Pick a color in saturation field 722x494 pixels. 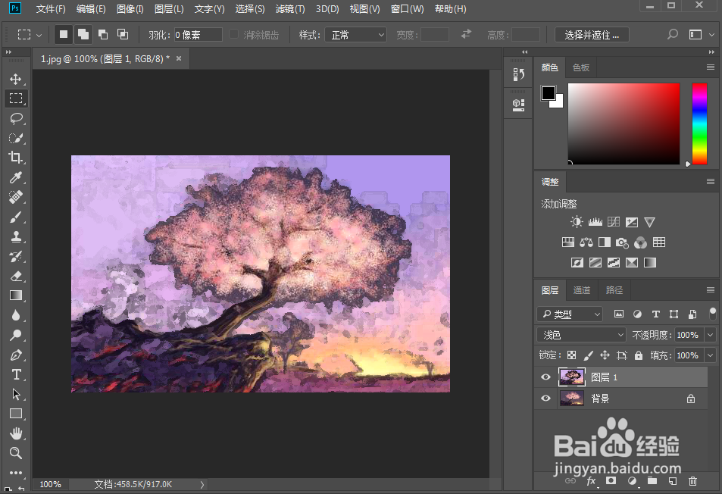pos(624,123)
